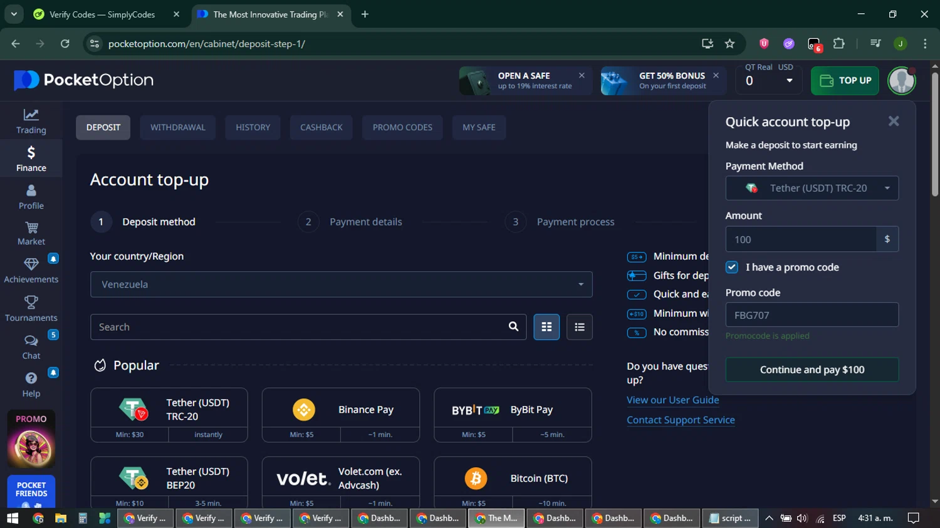Click the Open a Safe banner
Screen dimensions: 940x528
pos(525,81)
